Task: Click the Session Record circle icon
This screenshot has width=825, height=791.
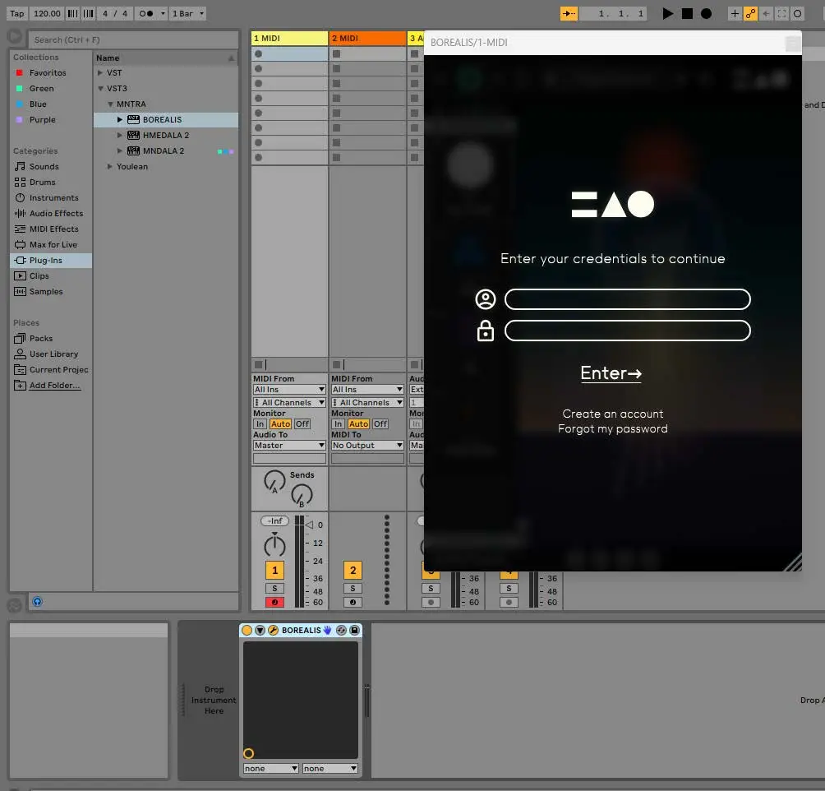Action: tap(798, 14)
